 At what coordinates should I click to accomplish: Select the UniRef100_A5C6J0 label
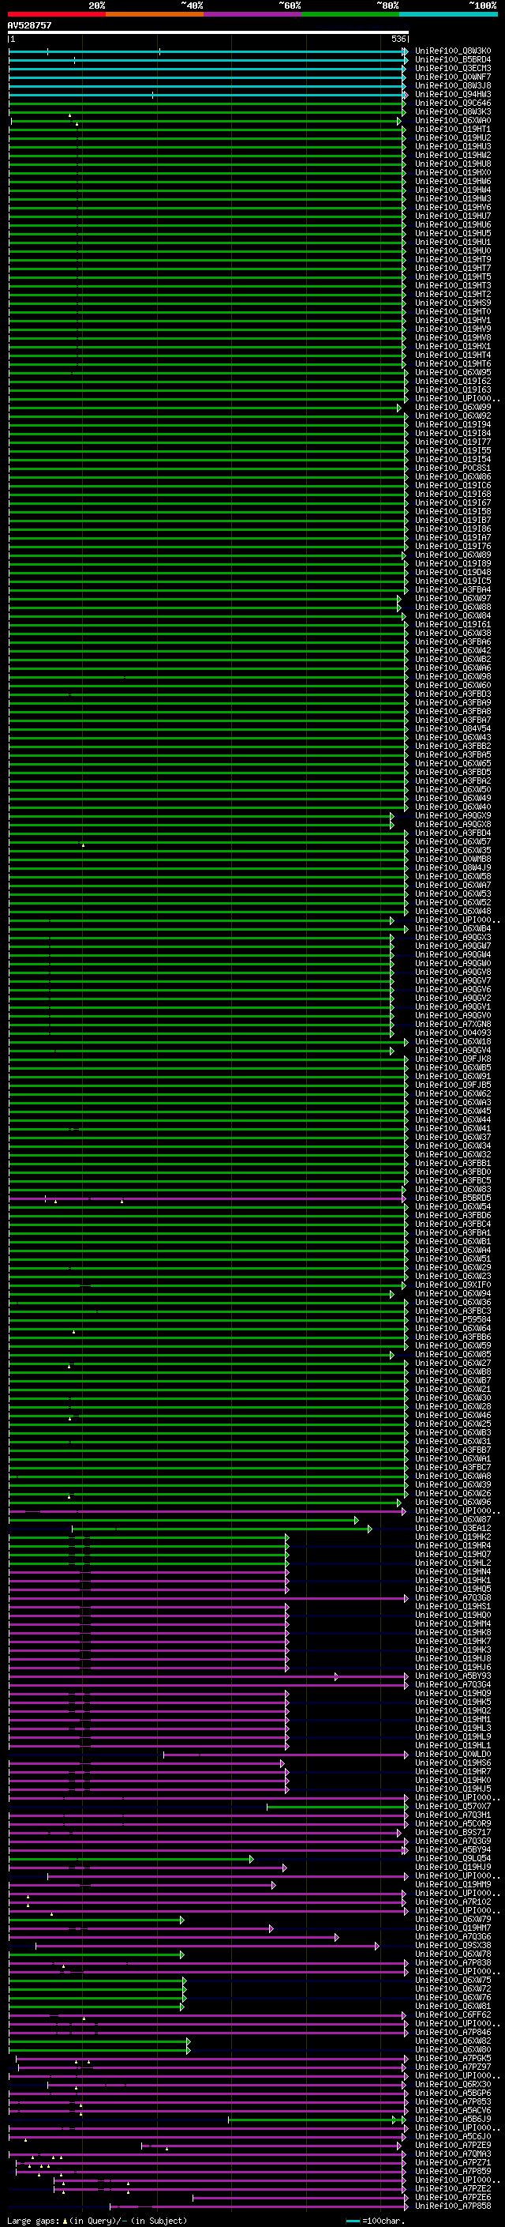tap(453, 2136)
